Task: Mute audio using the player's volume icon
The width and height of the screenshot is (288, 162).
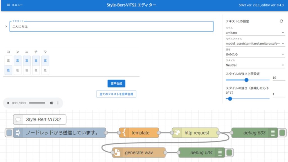Action: (51, 103)
